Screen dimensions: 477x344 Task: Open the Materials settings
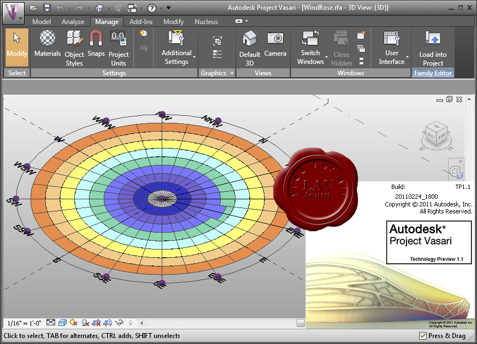48,44
